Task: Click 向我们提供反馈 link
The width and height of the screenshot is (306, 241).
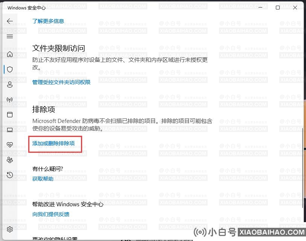Action: pyautogui.click(x=51, y=214)
